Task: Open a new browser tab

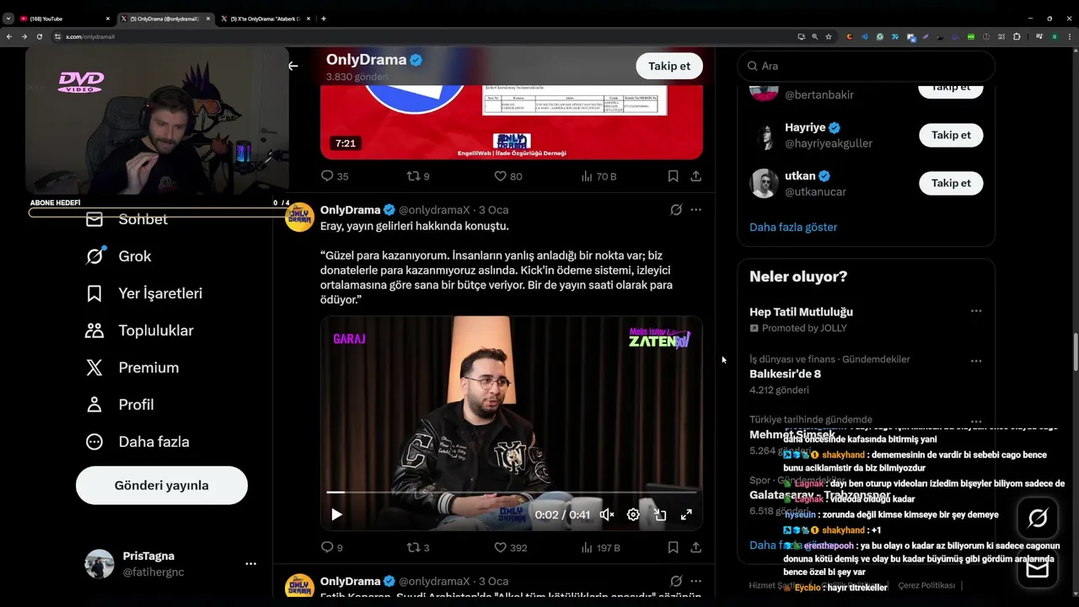Action: pos(324,19)
